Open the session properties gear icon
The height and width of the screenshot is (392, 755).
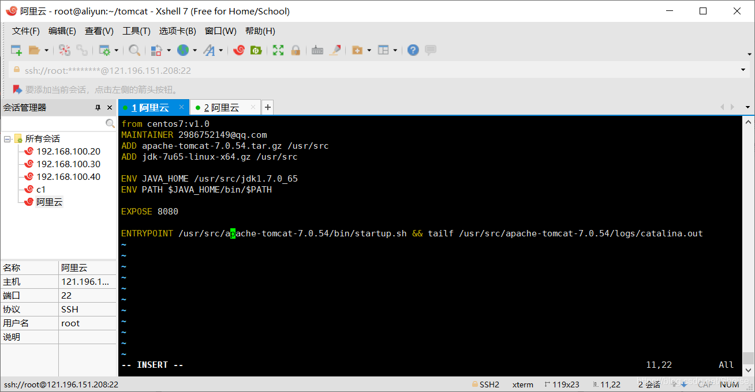pyautogui.click(x=104, y=50)
